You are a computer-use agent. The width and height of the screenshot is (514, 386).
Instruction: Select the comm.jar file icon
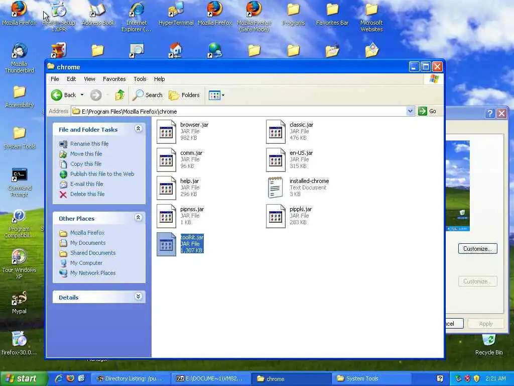166,160
